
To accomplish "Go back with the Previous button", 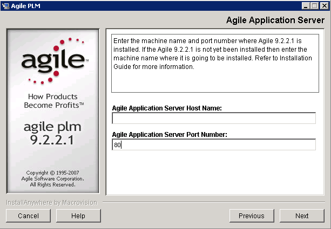I will point(252,216).
